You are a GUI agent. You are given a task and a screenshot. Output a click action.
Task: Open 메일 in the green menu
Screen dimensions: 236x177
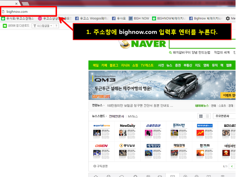(x=96, y=65)
